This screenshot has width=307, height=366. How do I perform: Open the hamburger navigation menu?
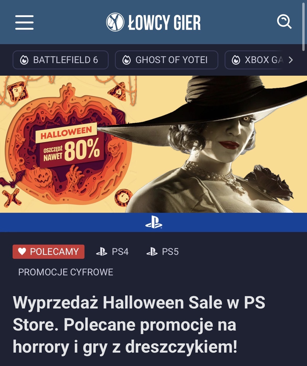(x=24, y=22)
